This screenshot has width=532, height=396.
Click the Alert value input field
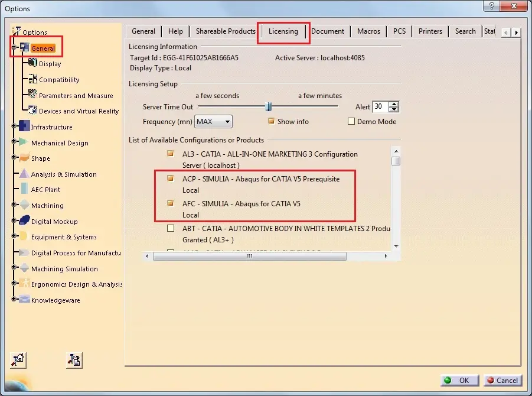click(x=381, y=106)
